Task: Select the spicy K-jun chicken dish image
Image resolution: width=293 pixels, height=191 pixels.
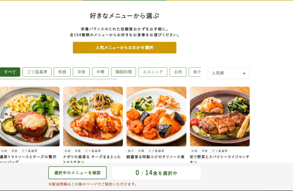Action: (x=220, y=116)
